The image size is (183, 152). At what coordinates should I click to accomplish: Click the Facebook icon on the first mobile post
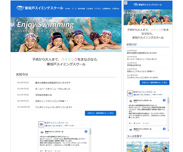[x=164, y=101]
